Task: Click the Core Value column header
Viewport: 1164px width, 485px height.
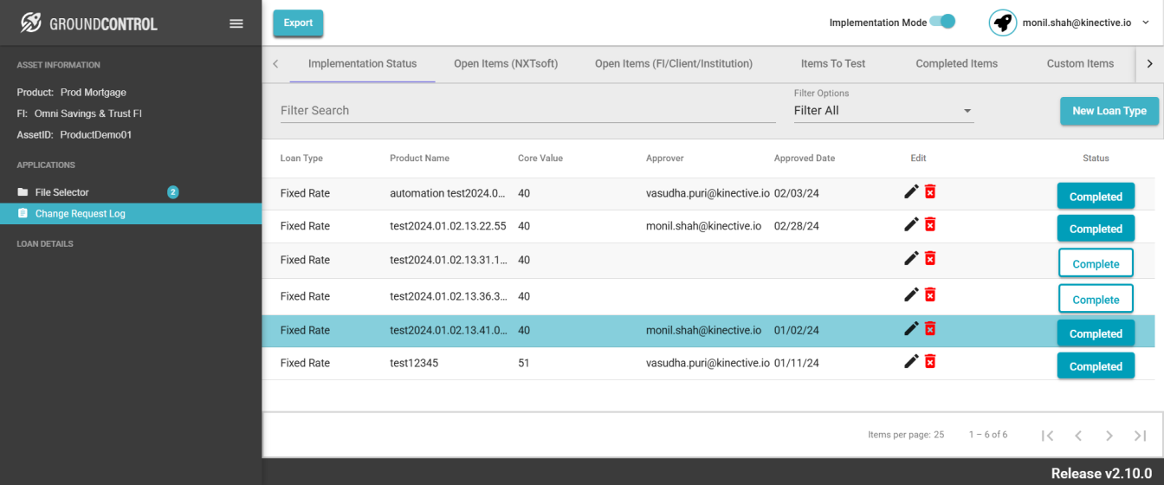Action: click(540, 158)
